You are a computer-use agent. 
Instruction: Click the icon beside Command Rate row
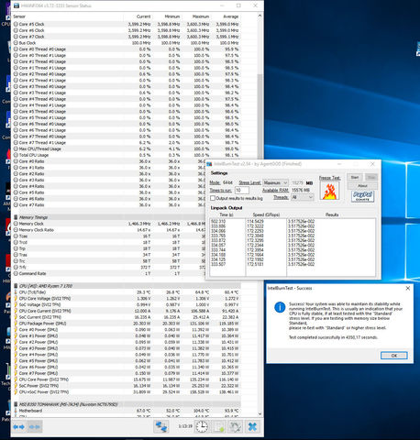pos(16,273)
